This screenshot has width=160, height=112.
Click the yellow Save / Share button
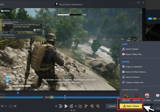pos(131,106)
